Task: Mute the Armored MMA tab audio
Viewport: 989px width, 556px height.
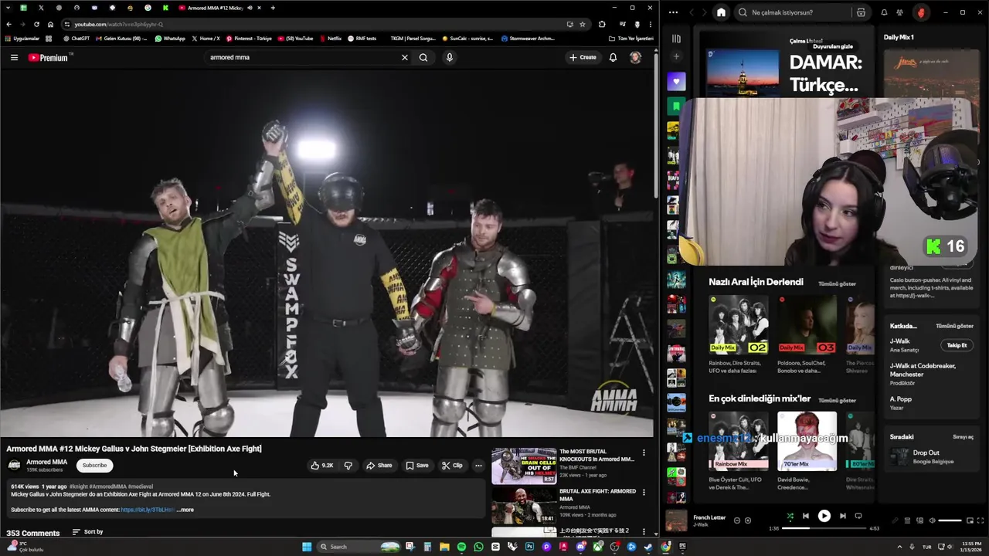Action: [x=250, y=8]
